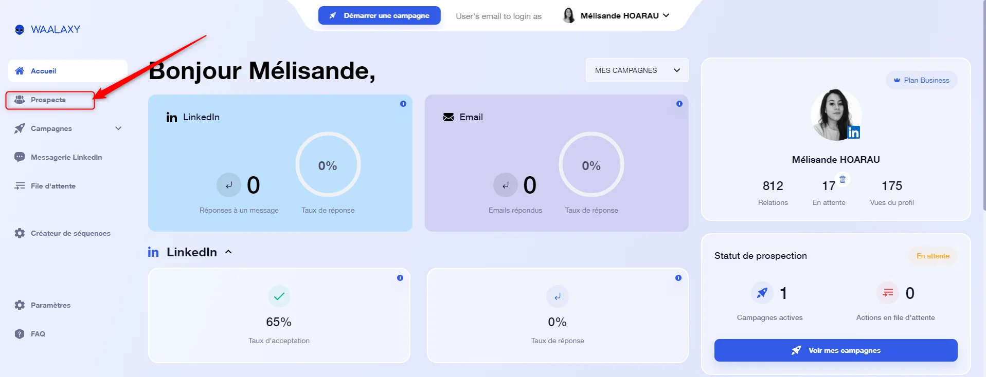Open Paramètres in the sidebar
This screenshot has height=377, width=986.
click(50, 305)
